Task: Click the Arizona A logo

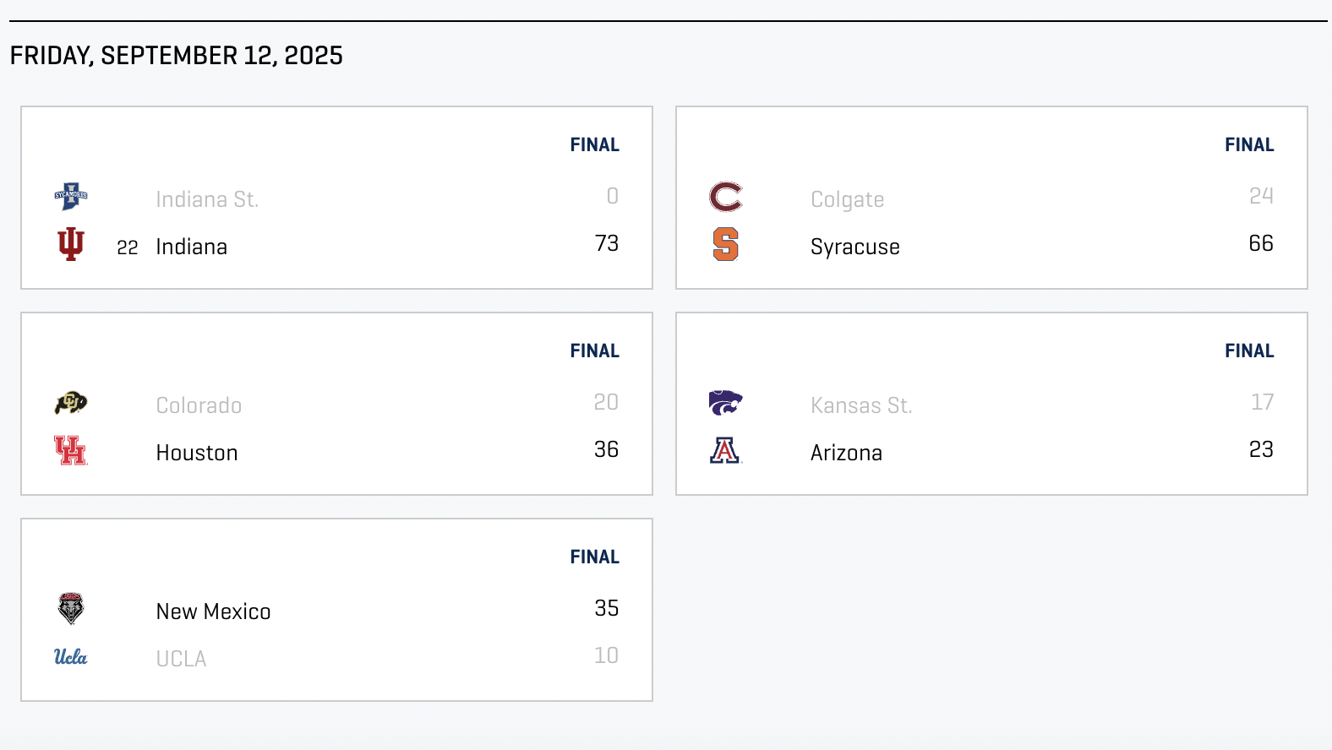Action: point(726,450)
